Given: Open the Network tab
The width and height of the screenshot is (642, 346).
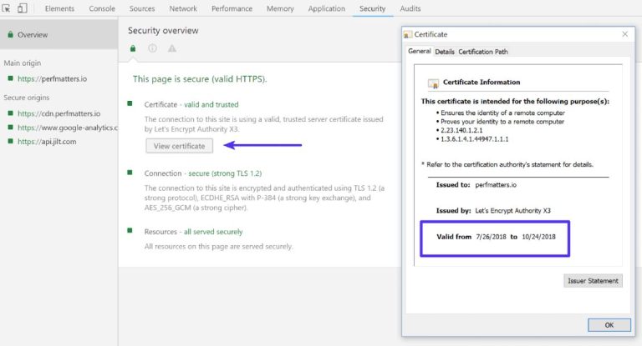Looking at the screenshot, I should click(183, 8).
